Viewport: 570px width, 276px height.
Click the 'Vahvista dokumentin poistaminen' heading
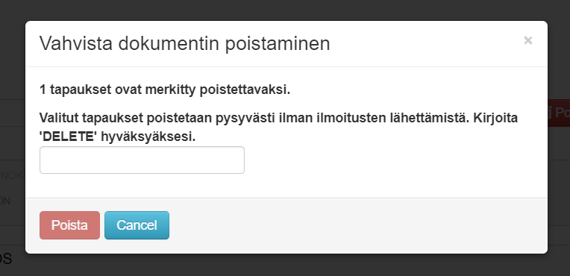pyautogui.click(x=185, y=43)
